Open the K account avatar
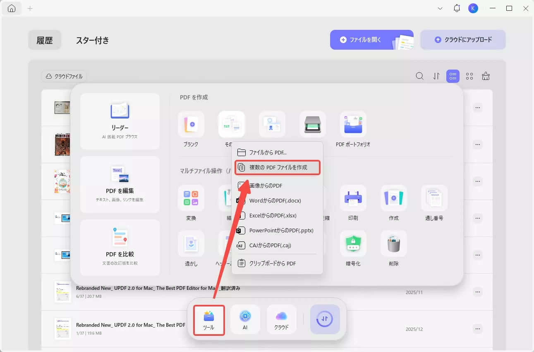The width and height of the screenshot is (534, 352). click(x=473, y=8)
